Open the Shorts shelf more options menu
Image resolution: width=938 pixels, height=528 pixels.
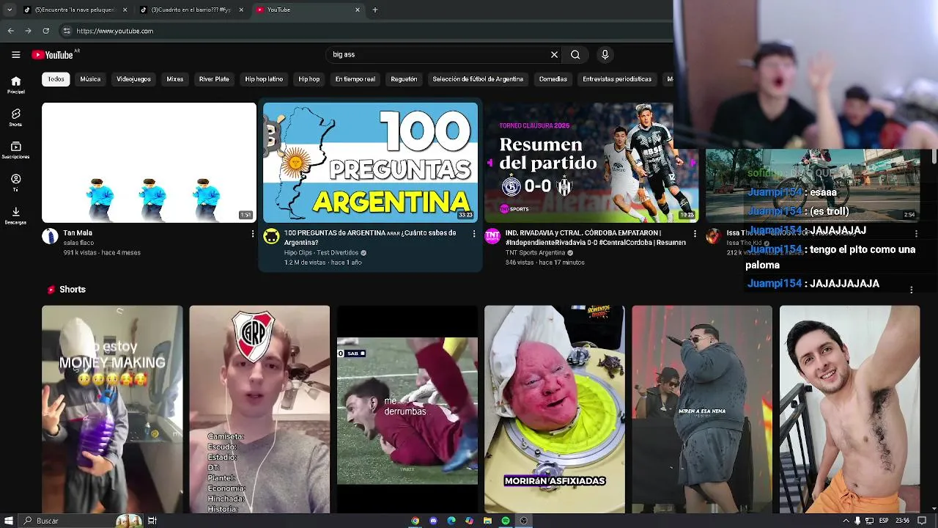point(911,290)
